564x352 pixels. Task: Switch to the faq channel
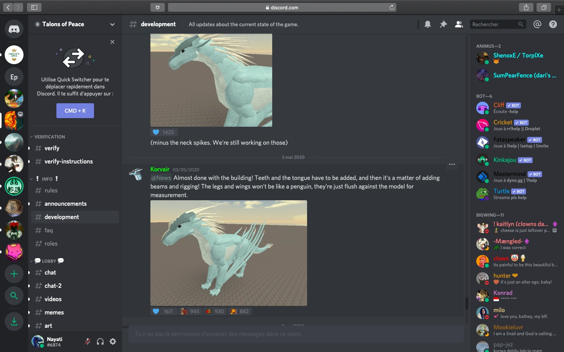click(x=49, y=230)
